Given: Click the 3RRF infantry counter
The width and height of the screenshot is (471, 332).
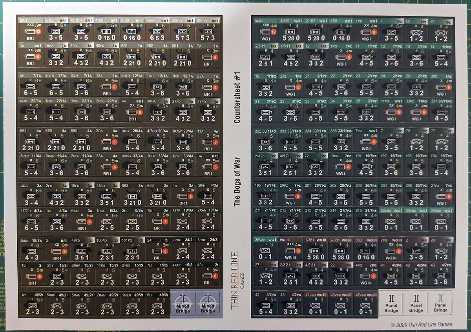Looking at the screenshot, I should [x=208, y=249].
